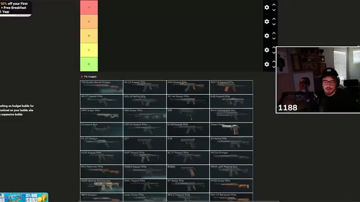Select the MCX LT Assault Rifle image
This screenshot has width=360, height=202.
coord(188,198)
